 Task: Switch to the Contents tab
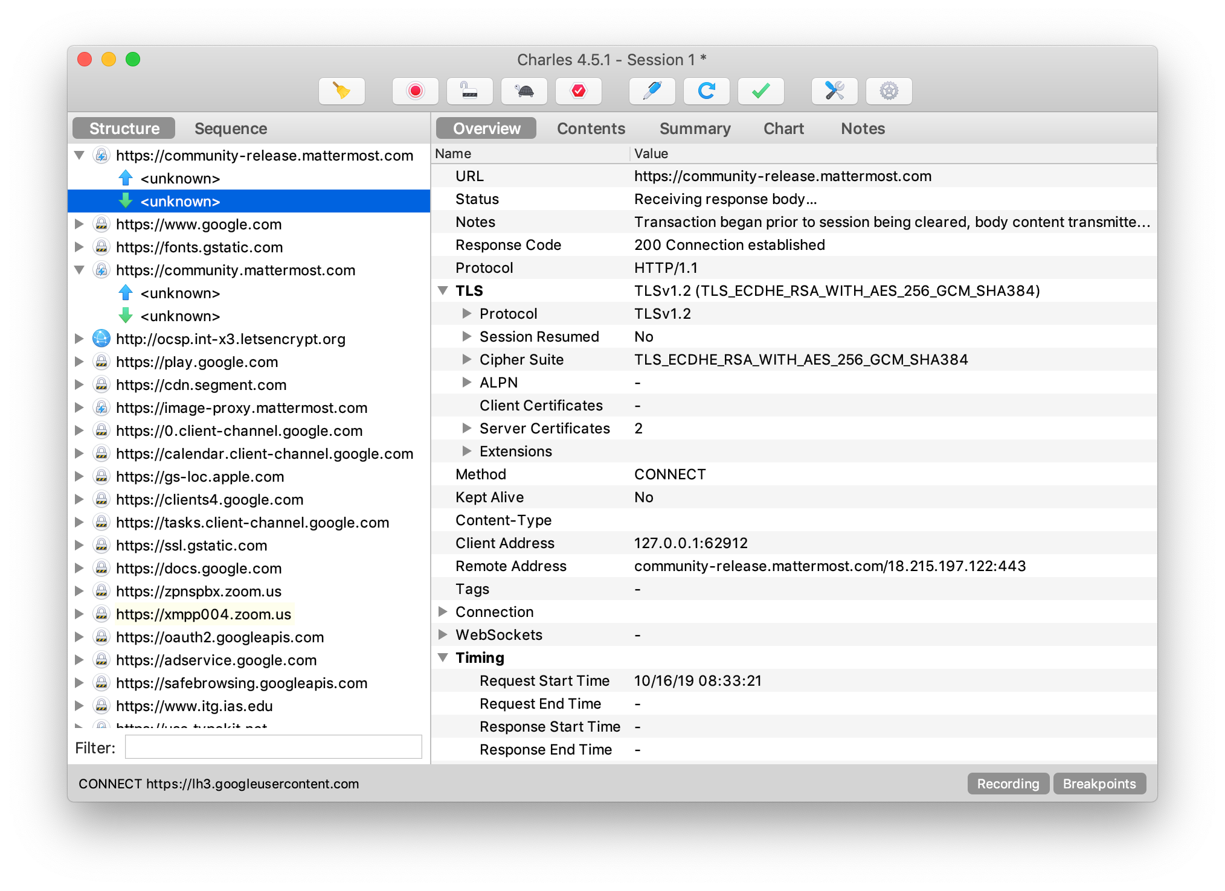coord(591,129)
